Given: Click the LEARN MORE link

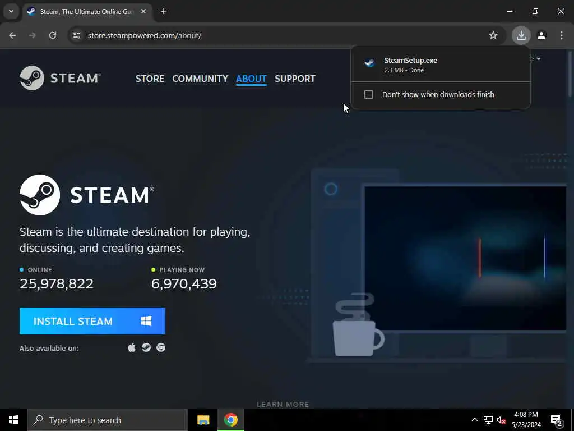Looking at the screenshot, I should click(x=283, y=404).
